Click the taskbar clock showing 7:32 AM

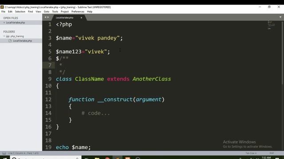click(x=266, y=158)
